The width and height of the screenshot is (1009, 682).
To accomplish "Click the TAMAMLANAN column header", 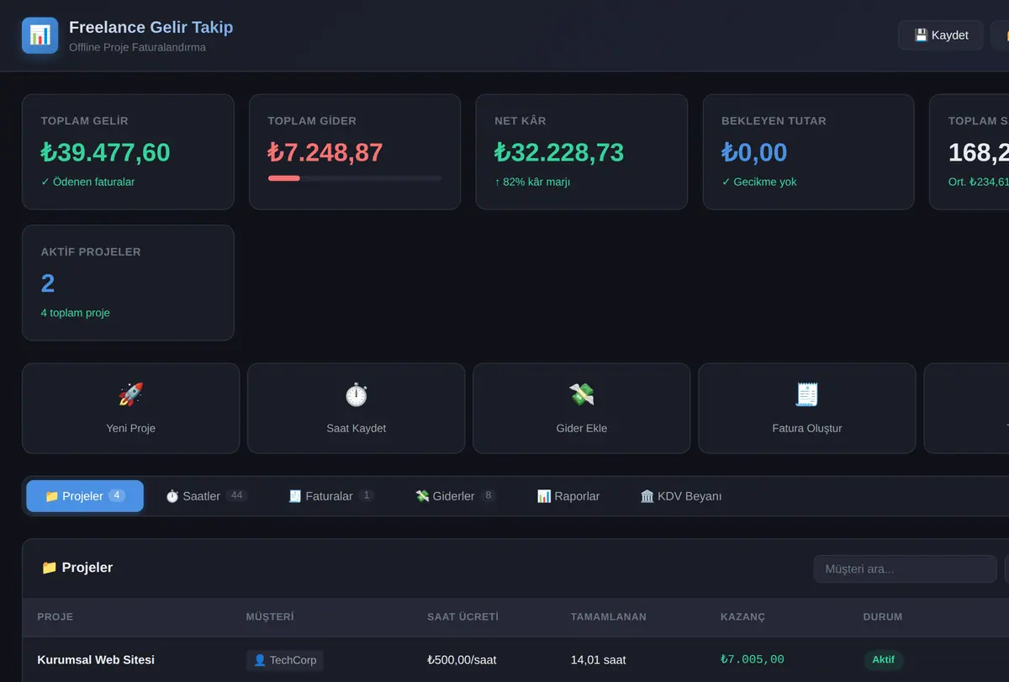I will tap(608, 616).
